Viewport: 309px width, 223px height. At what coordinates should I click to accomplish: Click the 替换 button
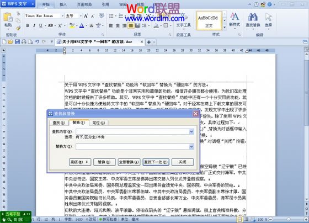click(104, 162)
